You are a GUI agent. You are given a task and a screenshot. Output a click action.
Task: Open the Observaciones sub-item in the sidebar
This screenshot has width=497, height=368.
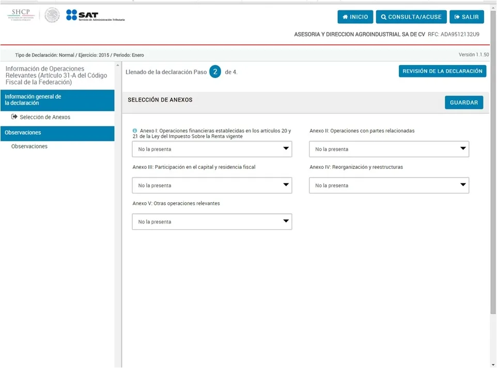click(x=29, y=147)
